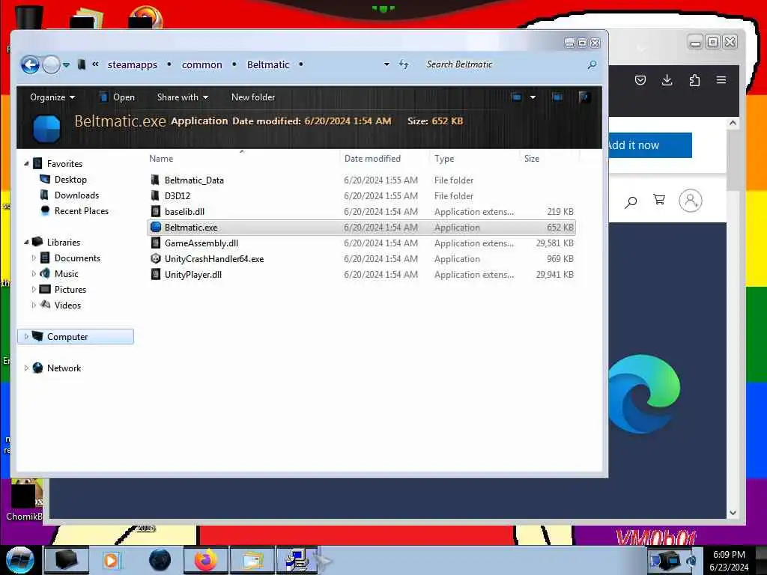The width and height of the screenshot is (767, 575).
Task: Sort by the Date modified column header
Action: [x=372, y=159]
